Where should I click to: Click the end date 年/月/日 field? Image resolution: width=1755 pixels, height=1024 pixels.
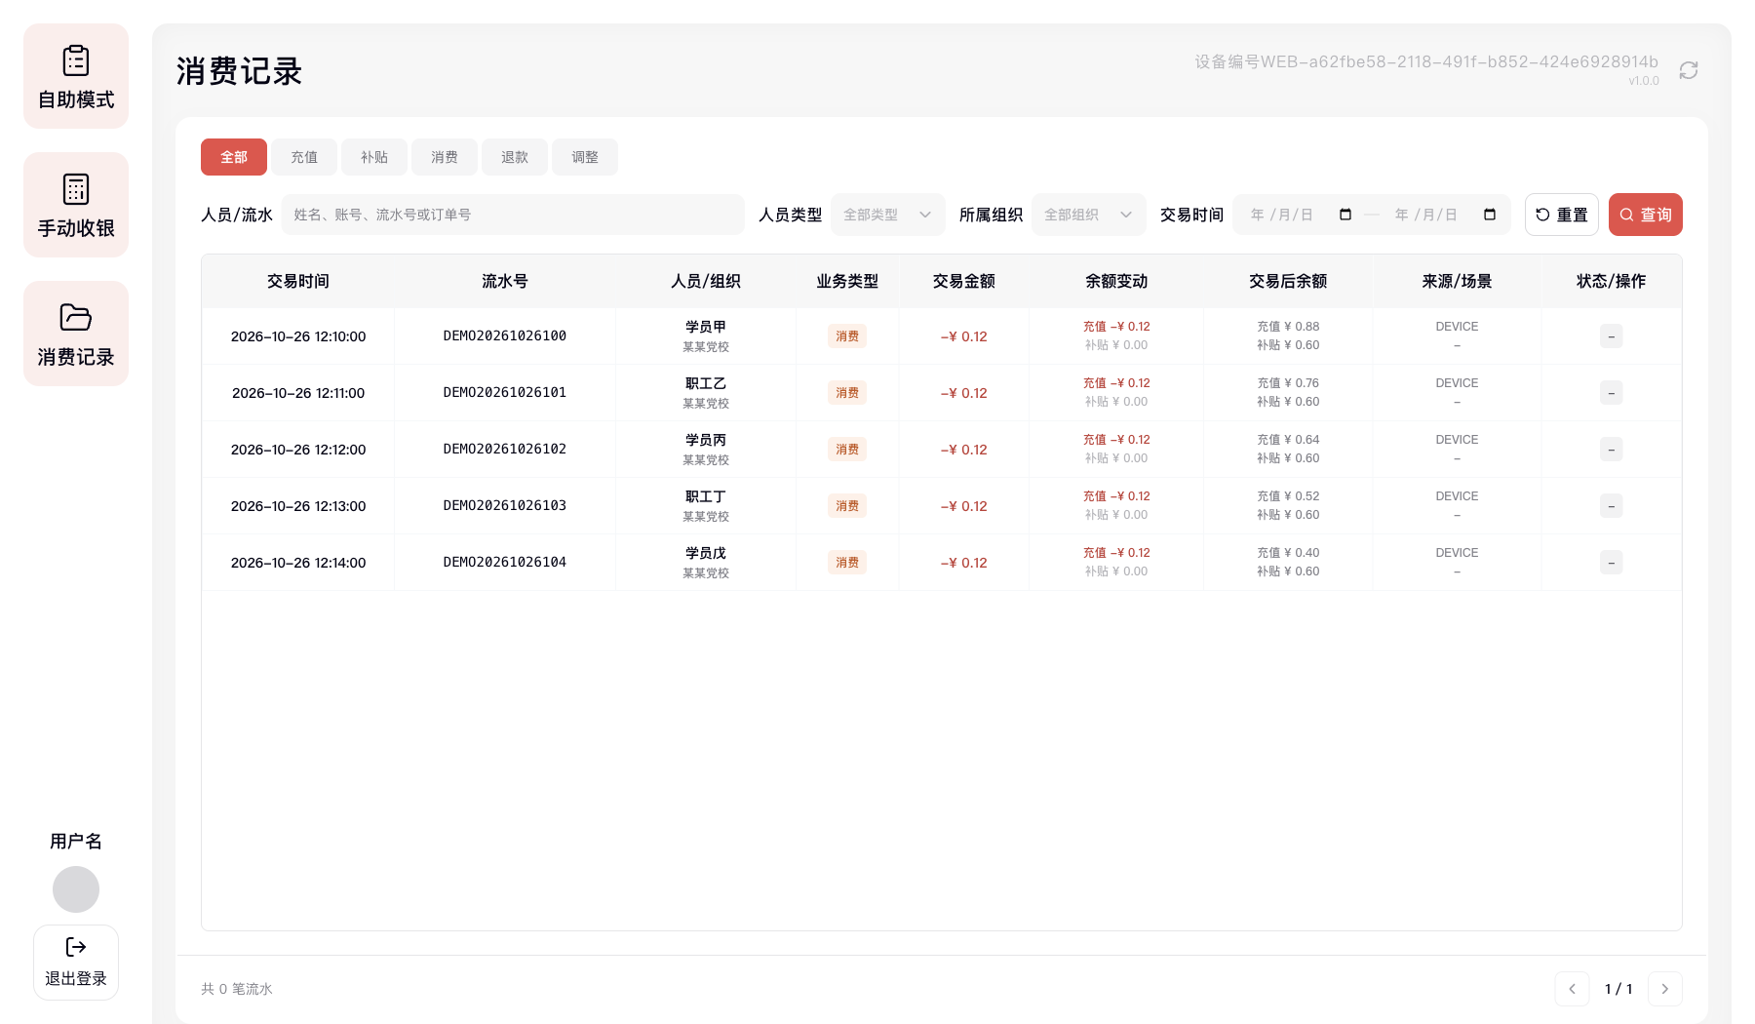(x=1426, y=215)
